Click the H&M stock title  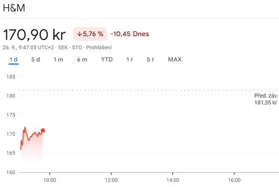[14, 9]
